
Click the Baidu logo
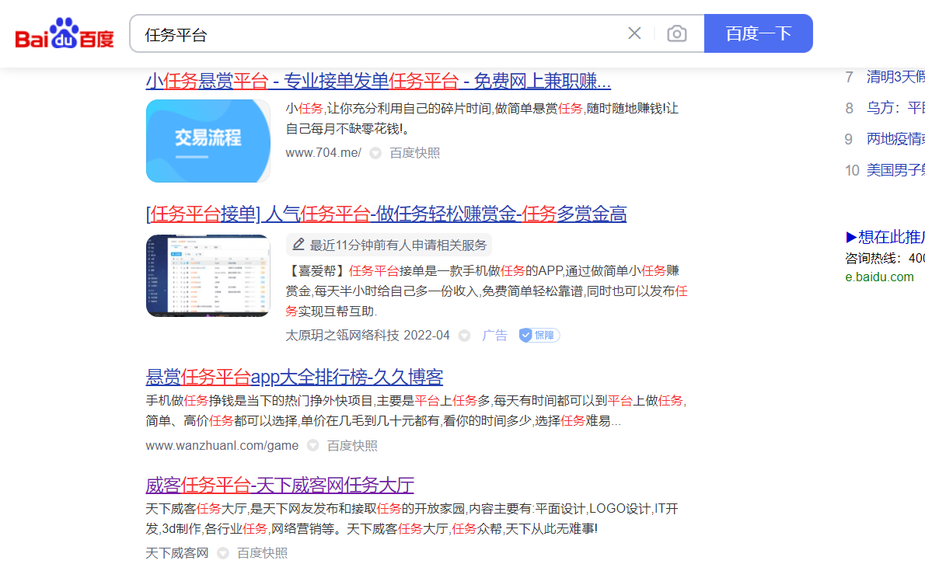click(65, 33)
